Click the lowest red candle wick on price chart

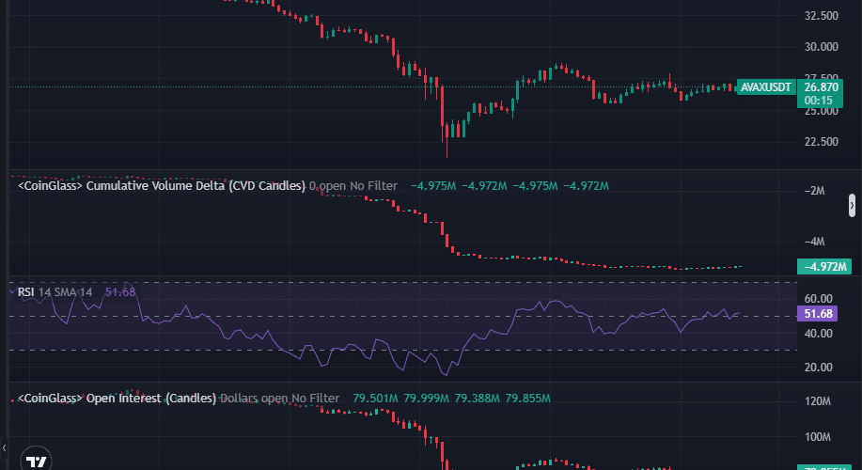[447, 150]
